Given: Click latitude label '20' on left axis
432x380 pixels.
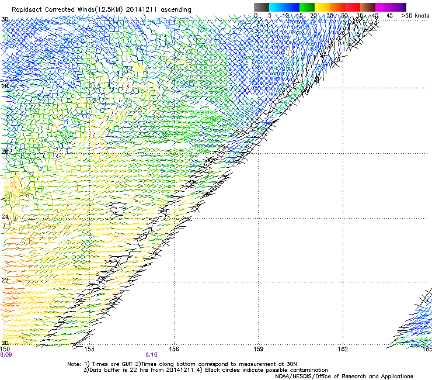Looking at the screenshot, I should [x=5, y=343].
